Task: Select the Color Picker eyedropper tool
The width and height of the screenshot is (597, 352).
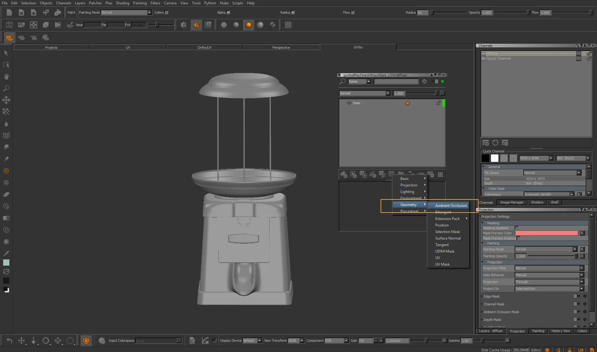Action: [6, 253]
